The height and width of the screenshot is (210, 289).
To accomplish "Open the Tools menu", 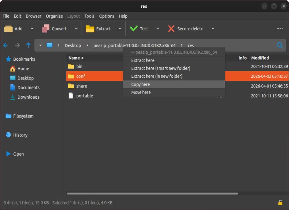I will click(x=89, y=16).
